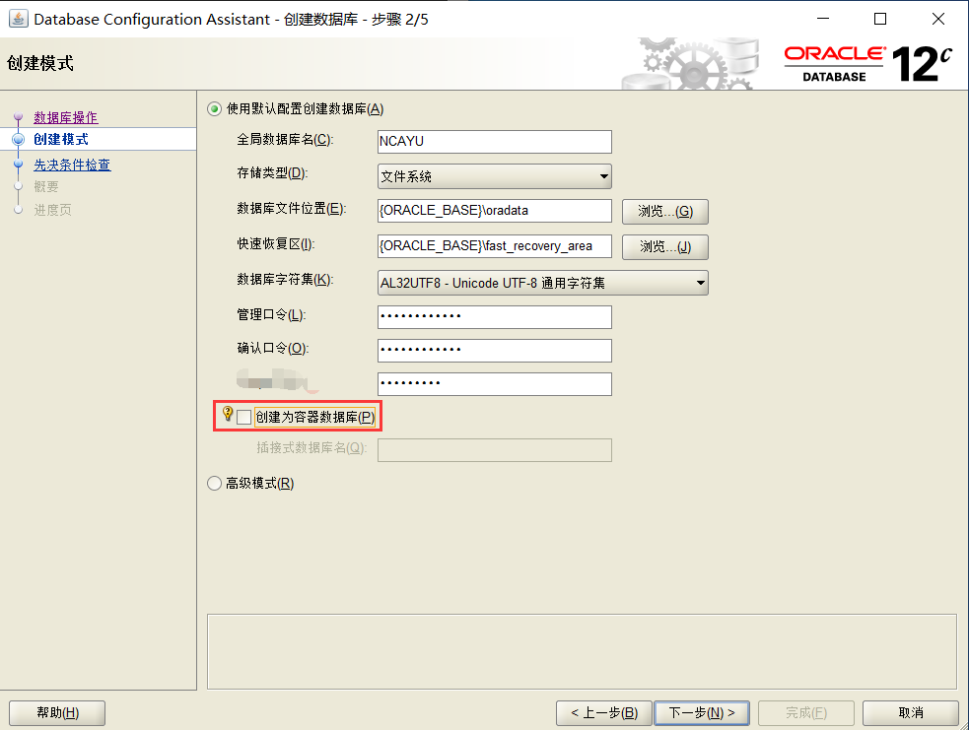Close the Database Configuration Assistant window
This screenshot has height=730, width=969.
point(938,19)
